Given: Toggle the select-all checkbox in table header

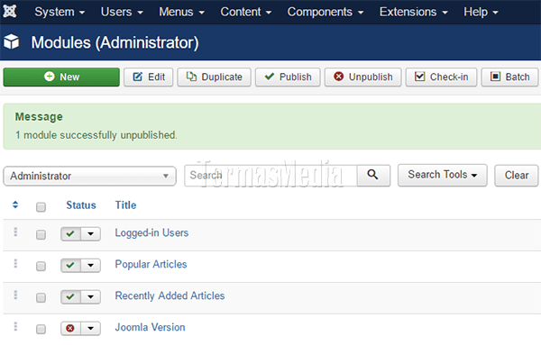Looking at the screenshot, I should (x=41, y=207).
